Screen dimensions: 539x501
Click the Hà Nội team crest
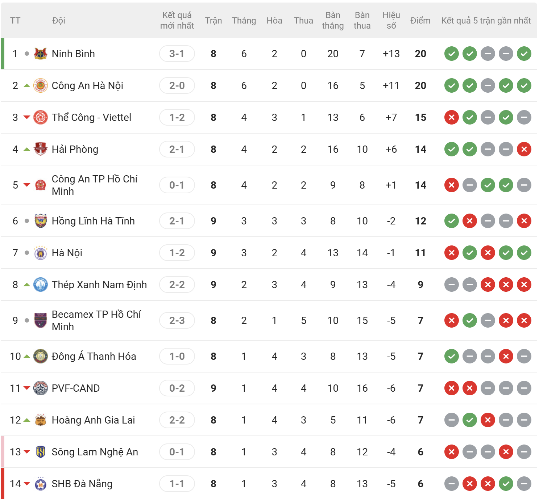click(41, 253)
